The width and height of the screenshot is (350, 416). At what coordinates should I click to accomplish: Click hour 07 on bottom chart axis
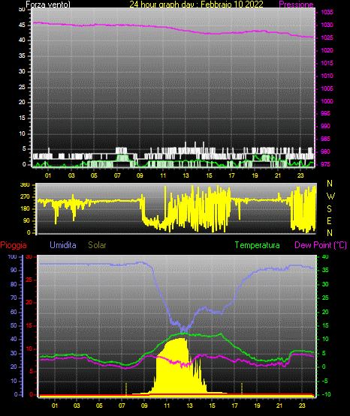[x=122, y=406]
